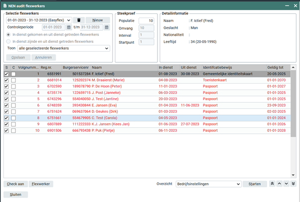Go to previous record with up arrow
This screenshot has height=202, width=300.
click(279, 184)
